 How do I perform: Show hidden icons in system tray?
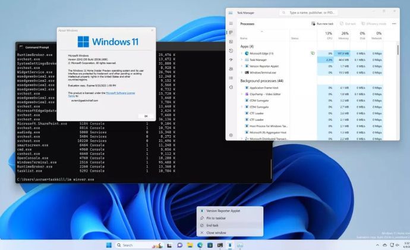(377, 245)
